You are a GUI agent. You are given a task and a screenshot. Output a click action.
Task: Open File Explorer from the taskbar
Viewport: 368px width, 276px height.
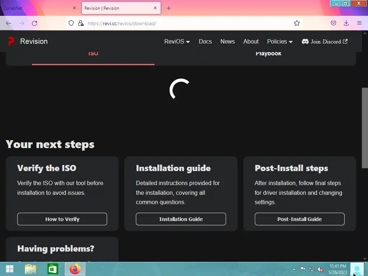(x=31, y=269)
